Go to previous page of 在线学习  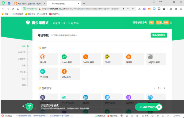(x=155, y=88)
